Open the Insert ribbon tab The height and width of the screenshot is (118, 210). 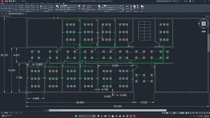coord(7,4)
